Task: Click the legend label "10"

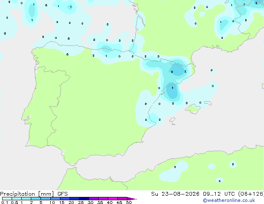Action: pyautogui.click(x=52, y=202)
